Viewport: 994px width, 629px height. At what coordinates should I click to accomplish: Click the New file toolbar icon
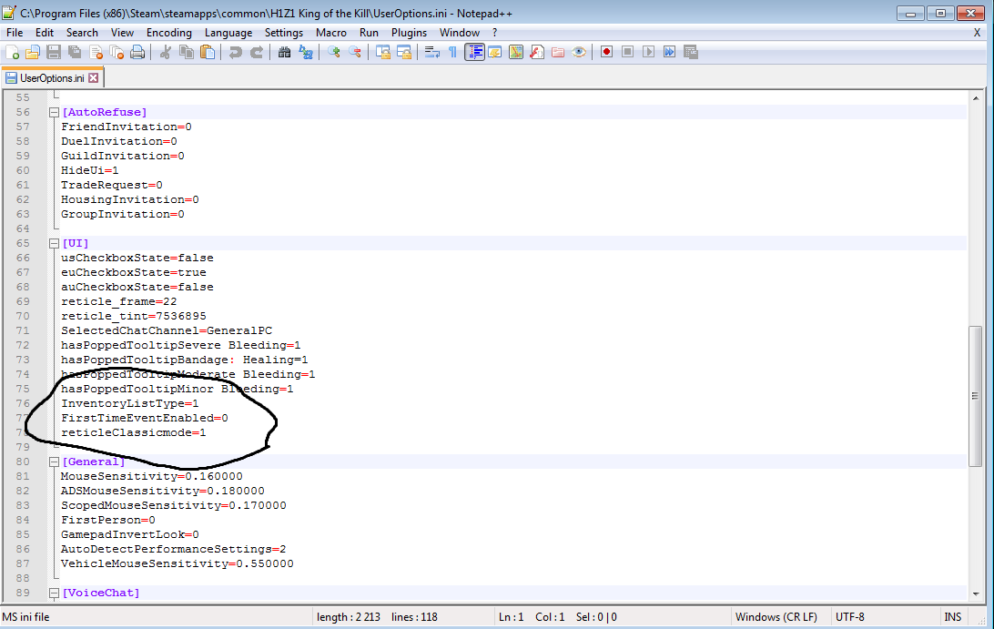12,52
